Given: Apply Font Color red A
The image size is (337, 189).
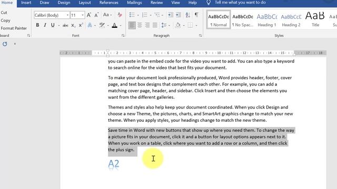Looking at the screenshot, I should pyautogui.click(x=115, y=25).
